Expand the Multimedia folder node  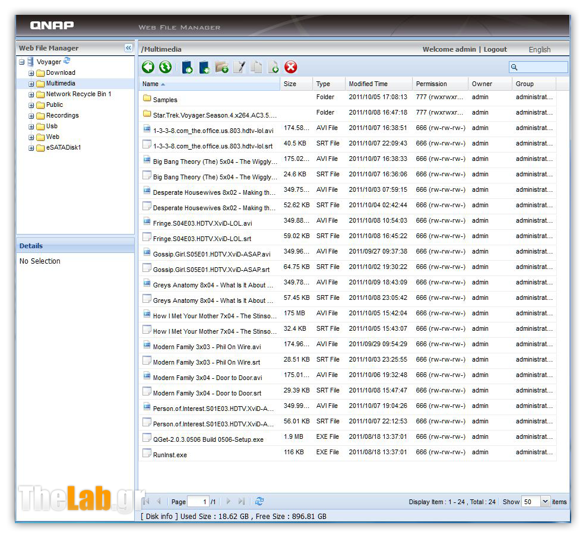[31, 84]
